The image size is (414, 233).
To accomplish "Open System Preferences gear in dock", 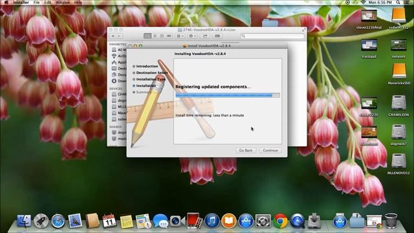I will coord(263,221).
